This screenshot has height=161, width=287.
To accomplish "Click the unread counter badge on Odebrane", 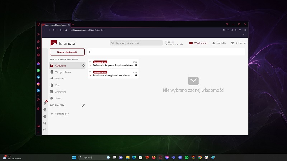I will click(83, 65).
